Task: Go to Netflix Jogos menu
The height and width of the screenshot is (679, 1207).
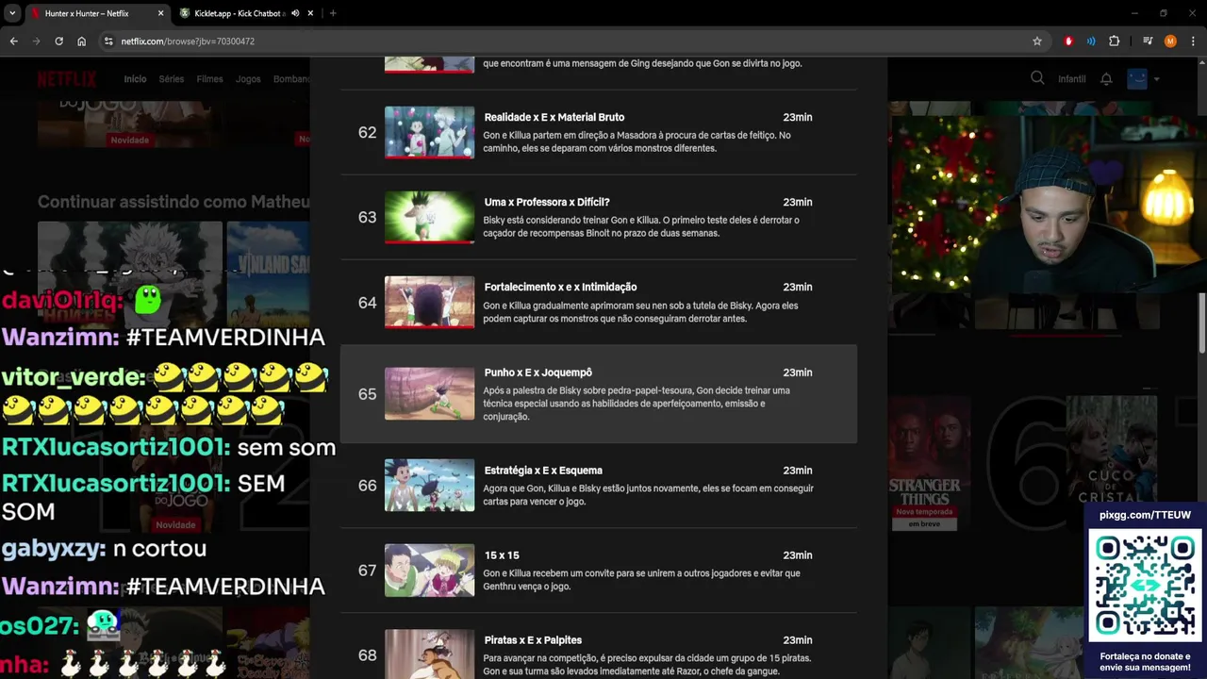Action: [x=248, y=79]
